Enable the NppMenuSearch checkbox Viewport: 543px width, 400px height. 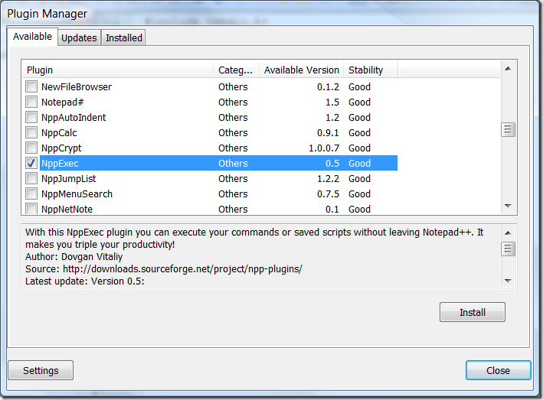(x=31, y=193)
